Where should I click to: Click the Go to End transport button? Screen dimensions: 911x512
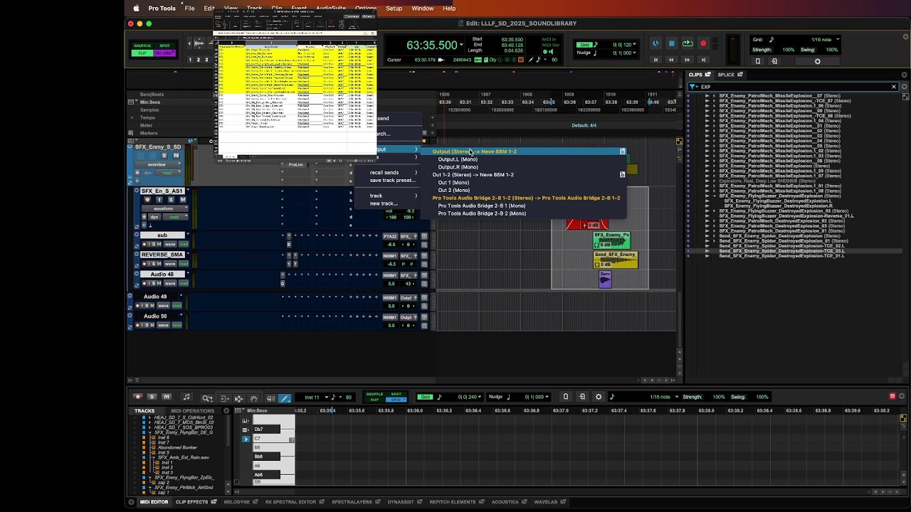[703, 60]
